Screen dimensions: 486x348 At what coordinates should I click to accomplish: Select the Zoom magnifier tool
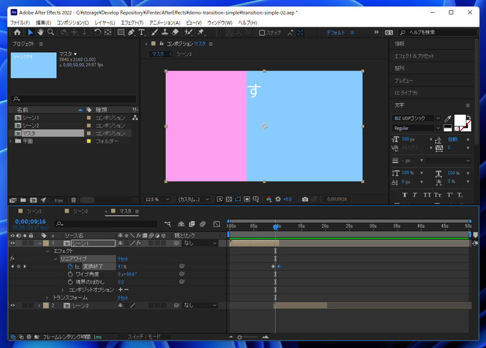[51, 32]
